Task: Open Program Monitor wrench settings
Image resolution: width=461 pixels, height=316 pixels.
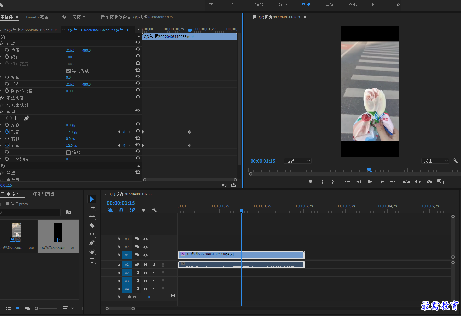Action: [x=455, y=161]
